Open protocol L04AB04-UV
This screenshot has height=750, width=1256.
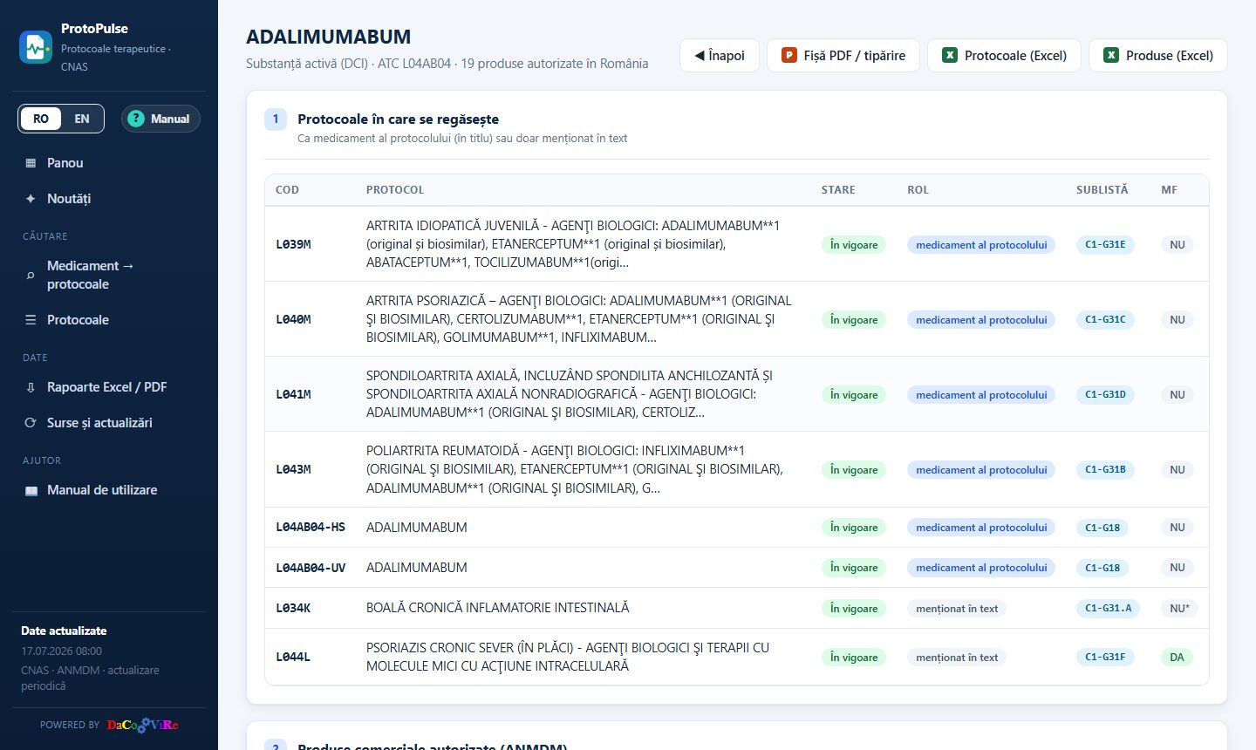click(x=311, y=567)
